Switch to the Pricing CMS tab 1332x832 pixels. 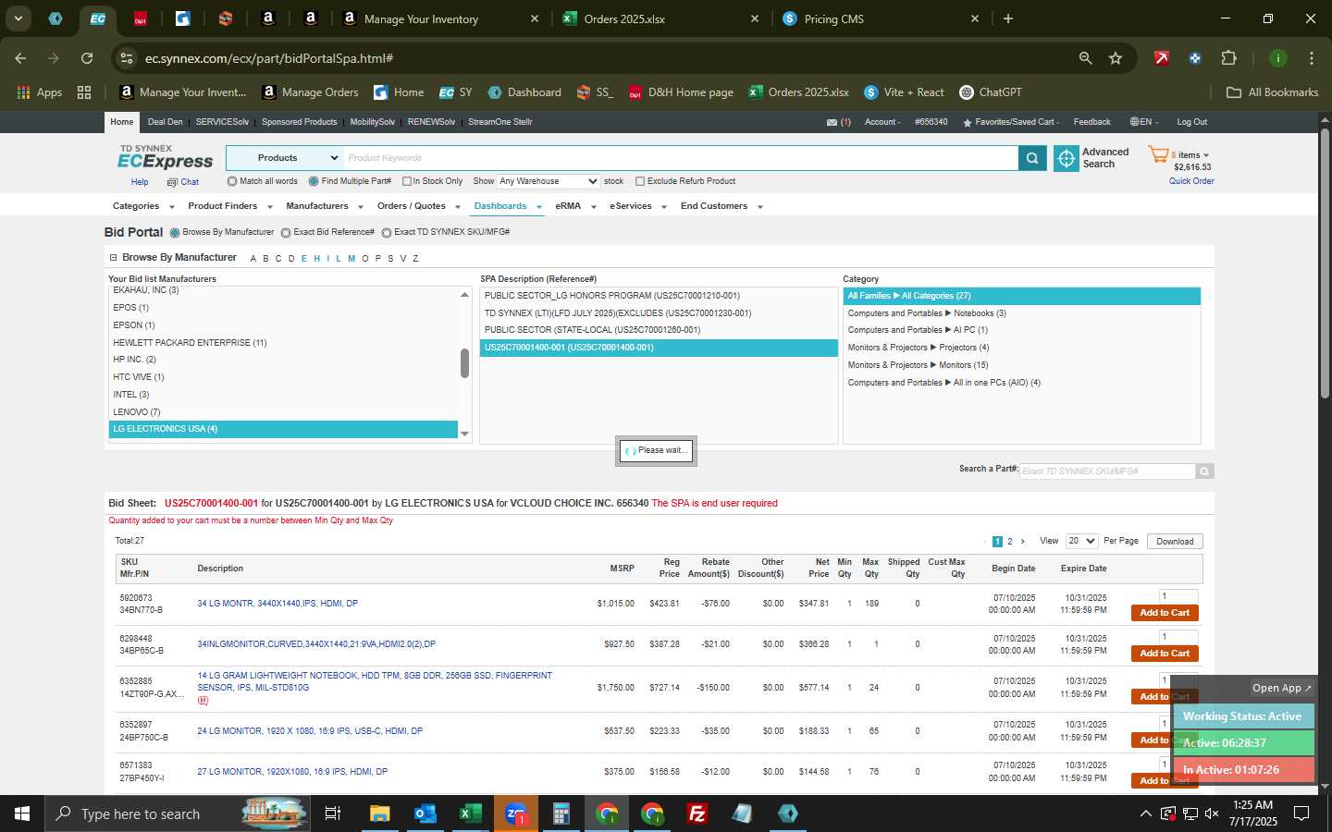(880, 18)
